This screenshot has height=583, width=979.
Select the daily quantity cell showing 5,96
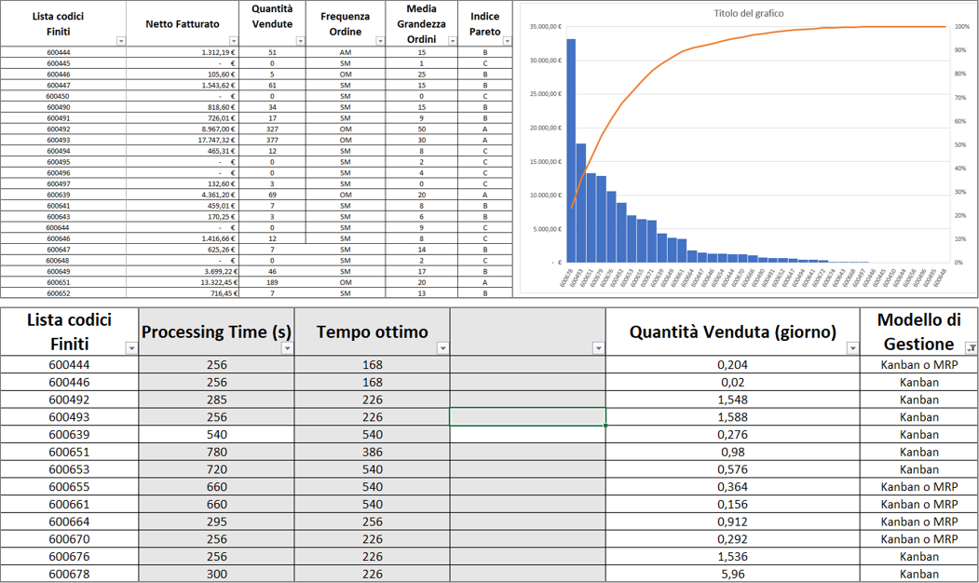coord(732,575)
